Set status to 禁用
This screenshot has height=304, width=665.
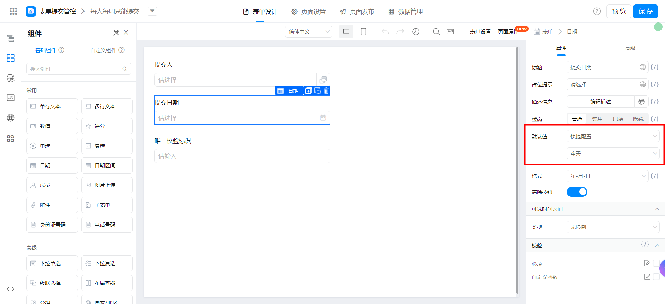(x=597, y=119)
